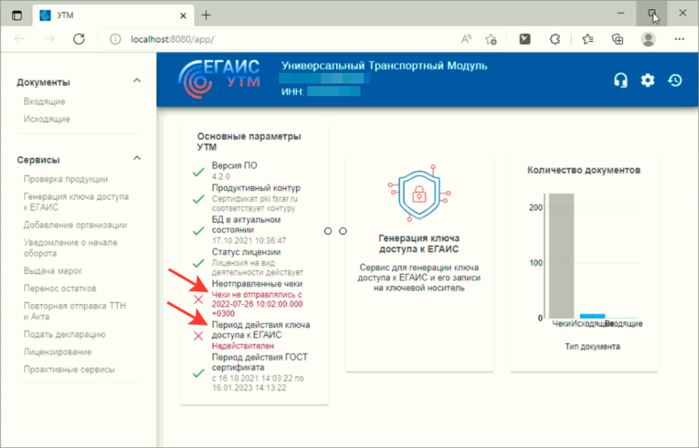Open browser Settings and more menu
699x448 pixels.
click(679, 39)
